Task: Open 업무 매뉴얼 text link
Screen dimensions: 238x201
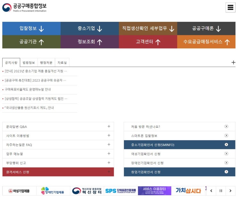Action: pyautogui.click(x=14, y=154)
